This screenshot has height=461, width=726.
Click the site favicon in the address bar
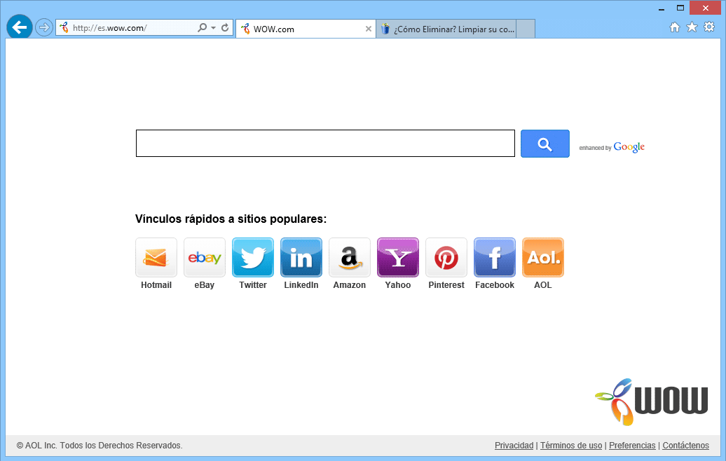pyautogui.click(x=64, y=28)
